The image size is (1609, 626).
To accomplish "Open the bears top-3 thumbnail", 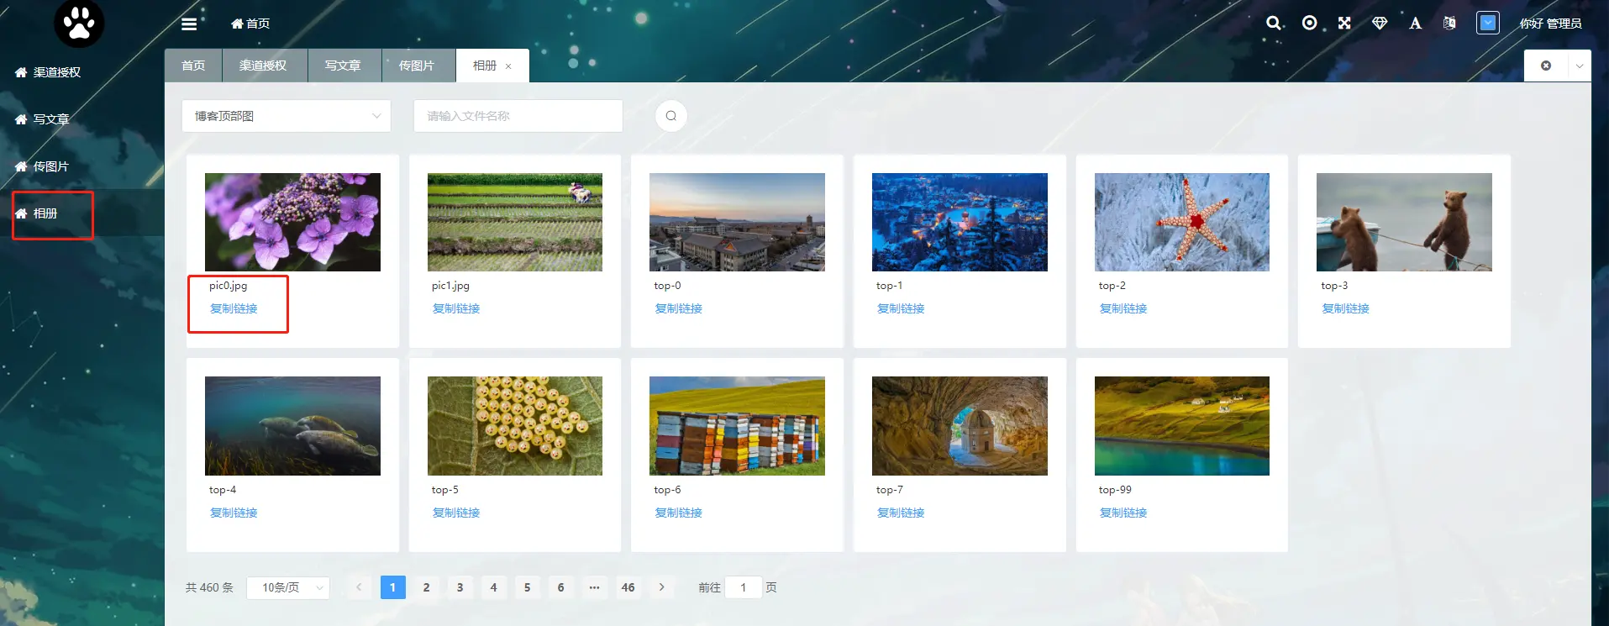I will (1404, 222).
